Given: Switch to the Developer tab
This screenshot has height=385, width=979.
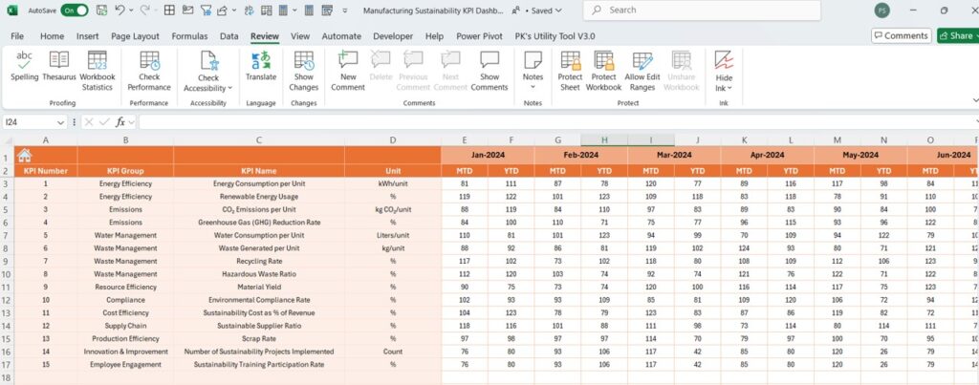Looking at the screenshot, I should tap(393, 36).
